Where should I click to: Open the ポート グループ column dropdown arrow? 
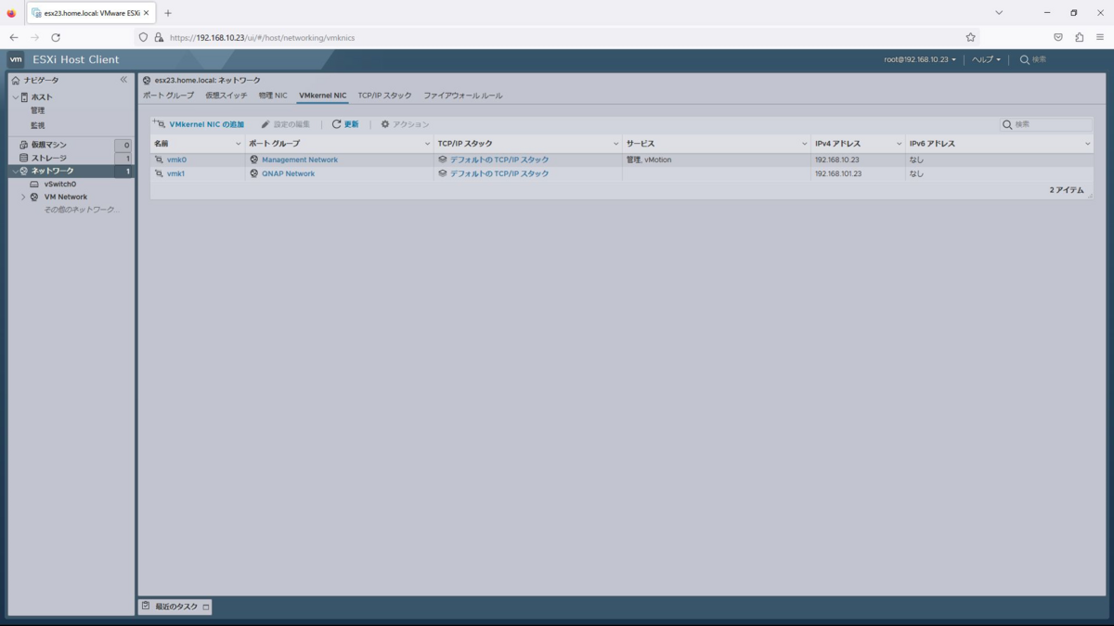[427, 145]
